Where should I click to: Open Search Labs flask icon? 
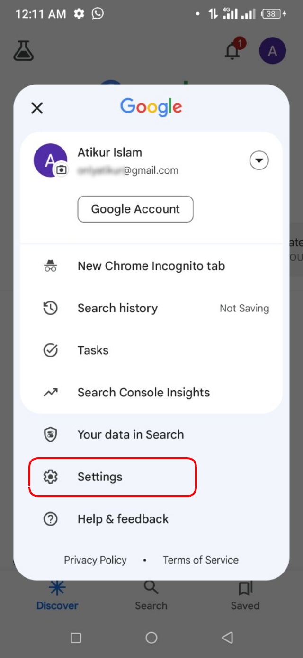pos(23,50)
